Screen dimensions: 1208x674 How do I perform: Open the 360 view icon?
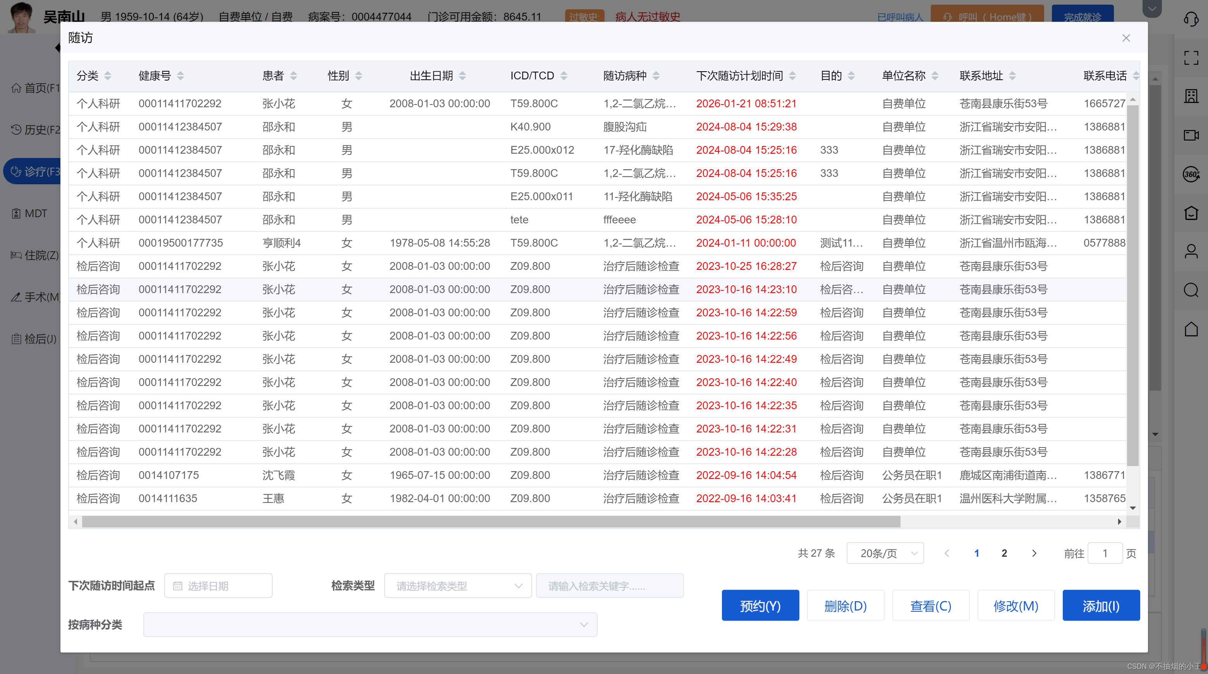1191,174
